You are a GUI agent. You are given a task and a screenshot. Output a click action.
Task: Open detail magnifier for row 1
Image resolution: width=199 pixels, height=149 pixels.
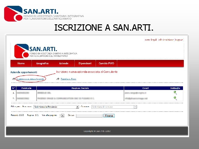click(x=175, y=93)
